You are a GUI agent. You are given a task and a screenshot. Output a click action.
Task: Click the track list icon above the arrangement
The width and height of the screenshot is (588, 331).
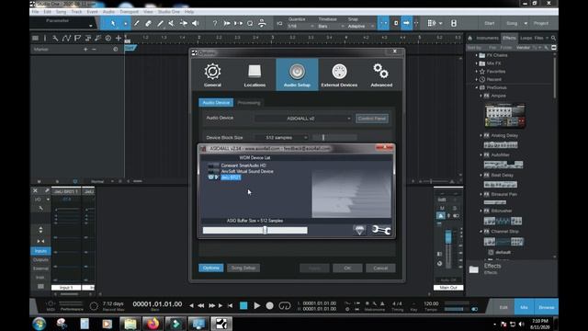35,38
